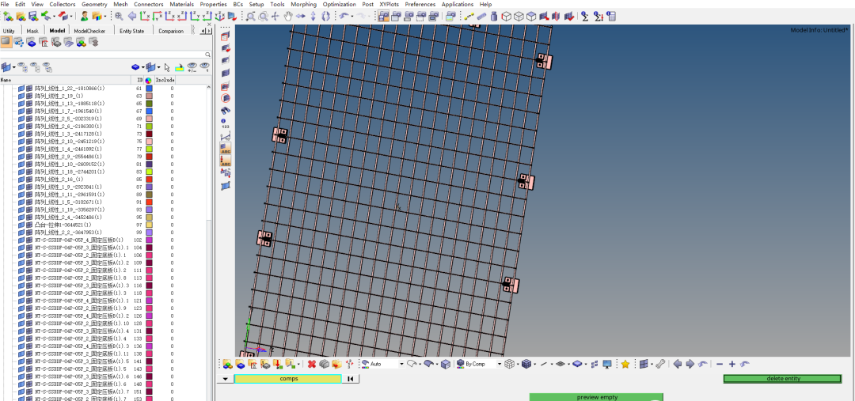855x401 pixels.
Task: Click the red X delete icon
Action: point(312,364)
